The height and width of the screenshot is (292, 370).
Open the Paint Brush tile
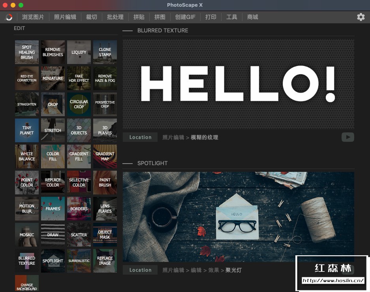coord(105,183)
